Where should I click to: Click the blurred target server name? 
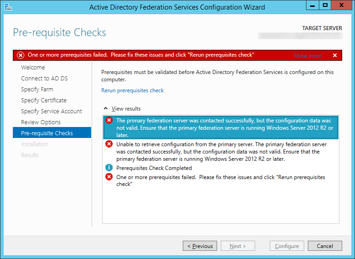pyautogui.click(x=300, y=36)
